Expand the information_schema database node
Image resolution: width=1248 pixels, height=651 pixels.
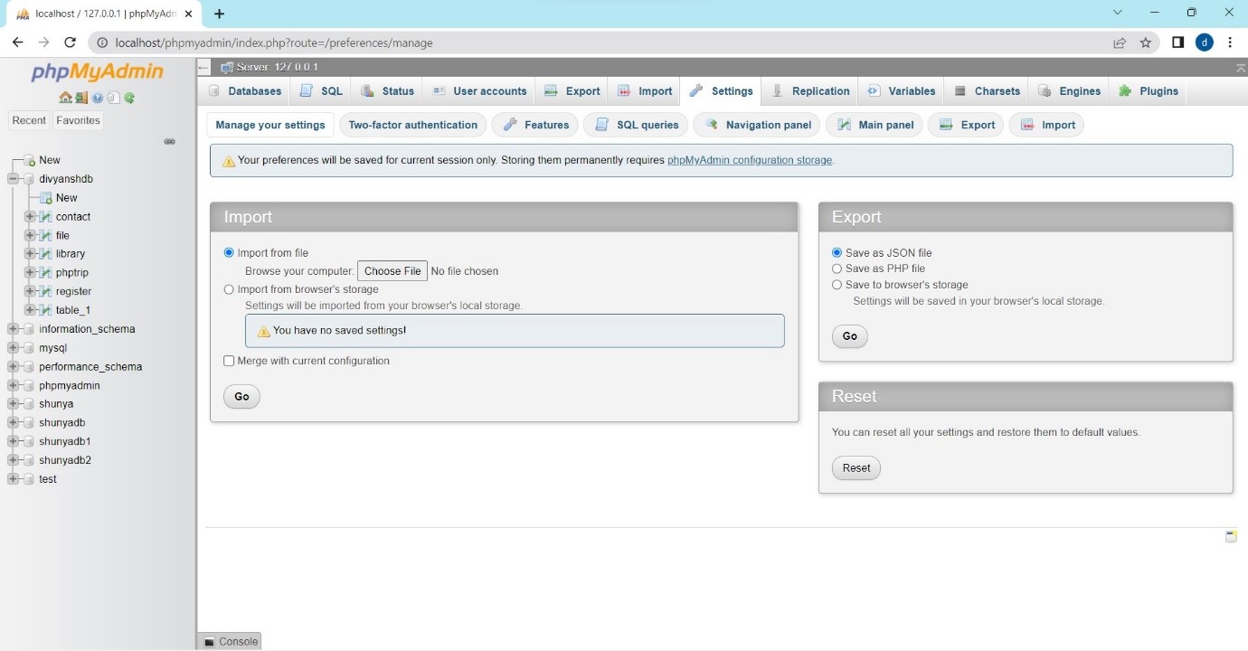click(14, 329)
